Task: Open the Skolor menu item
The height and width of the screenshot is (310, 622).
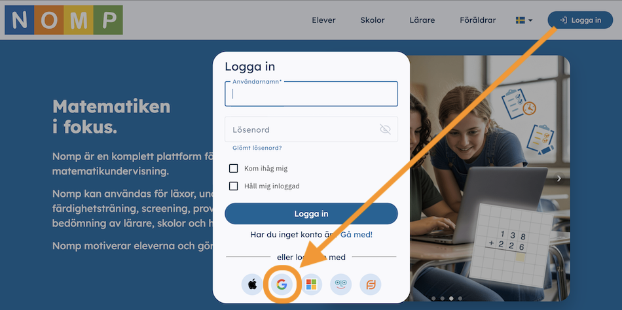Action: coord(373,20)
